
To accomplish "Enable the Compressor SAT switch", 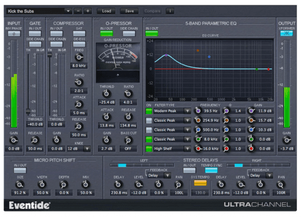I will pyautogui.click(x=79, y=34).
